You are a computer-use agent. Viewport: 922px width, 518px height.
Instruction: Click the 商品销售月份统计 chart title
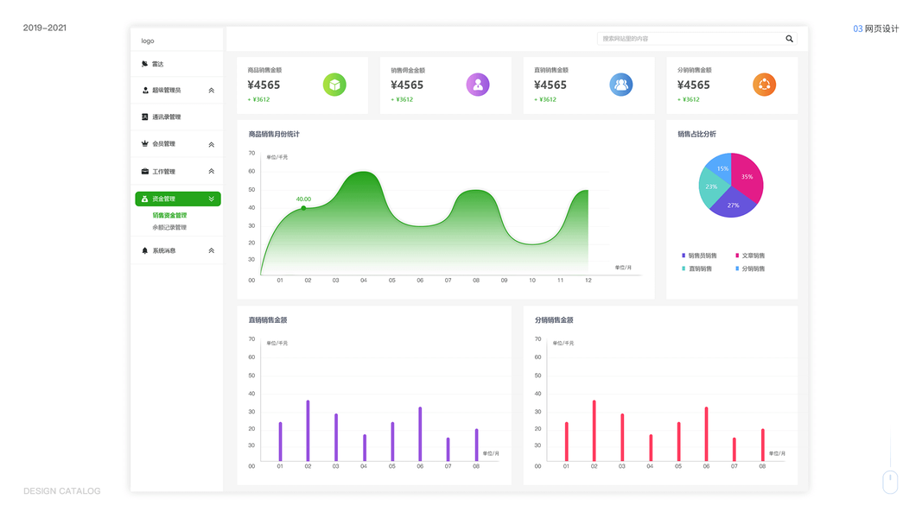click(x=274, y=135)
